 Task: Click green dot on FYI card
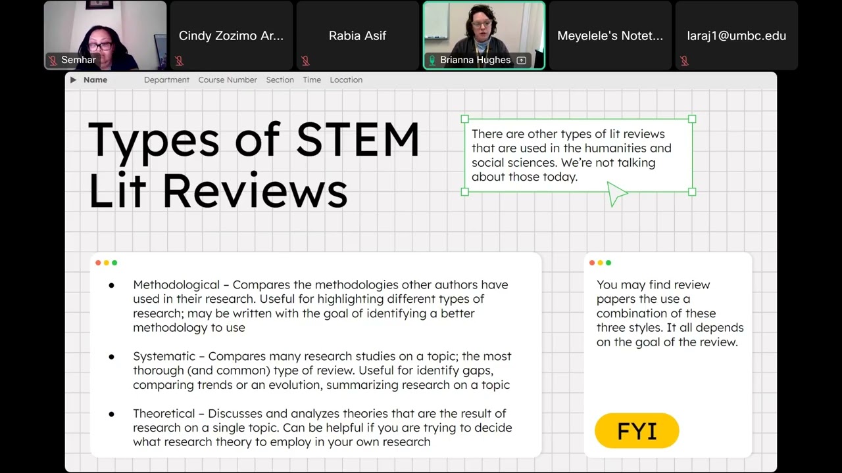coord(608,263)
